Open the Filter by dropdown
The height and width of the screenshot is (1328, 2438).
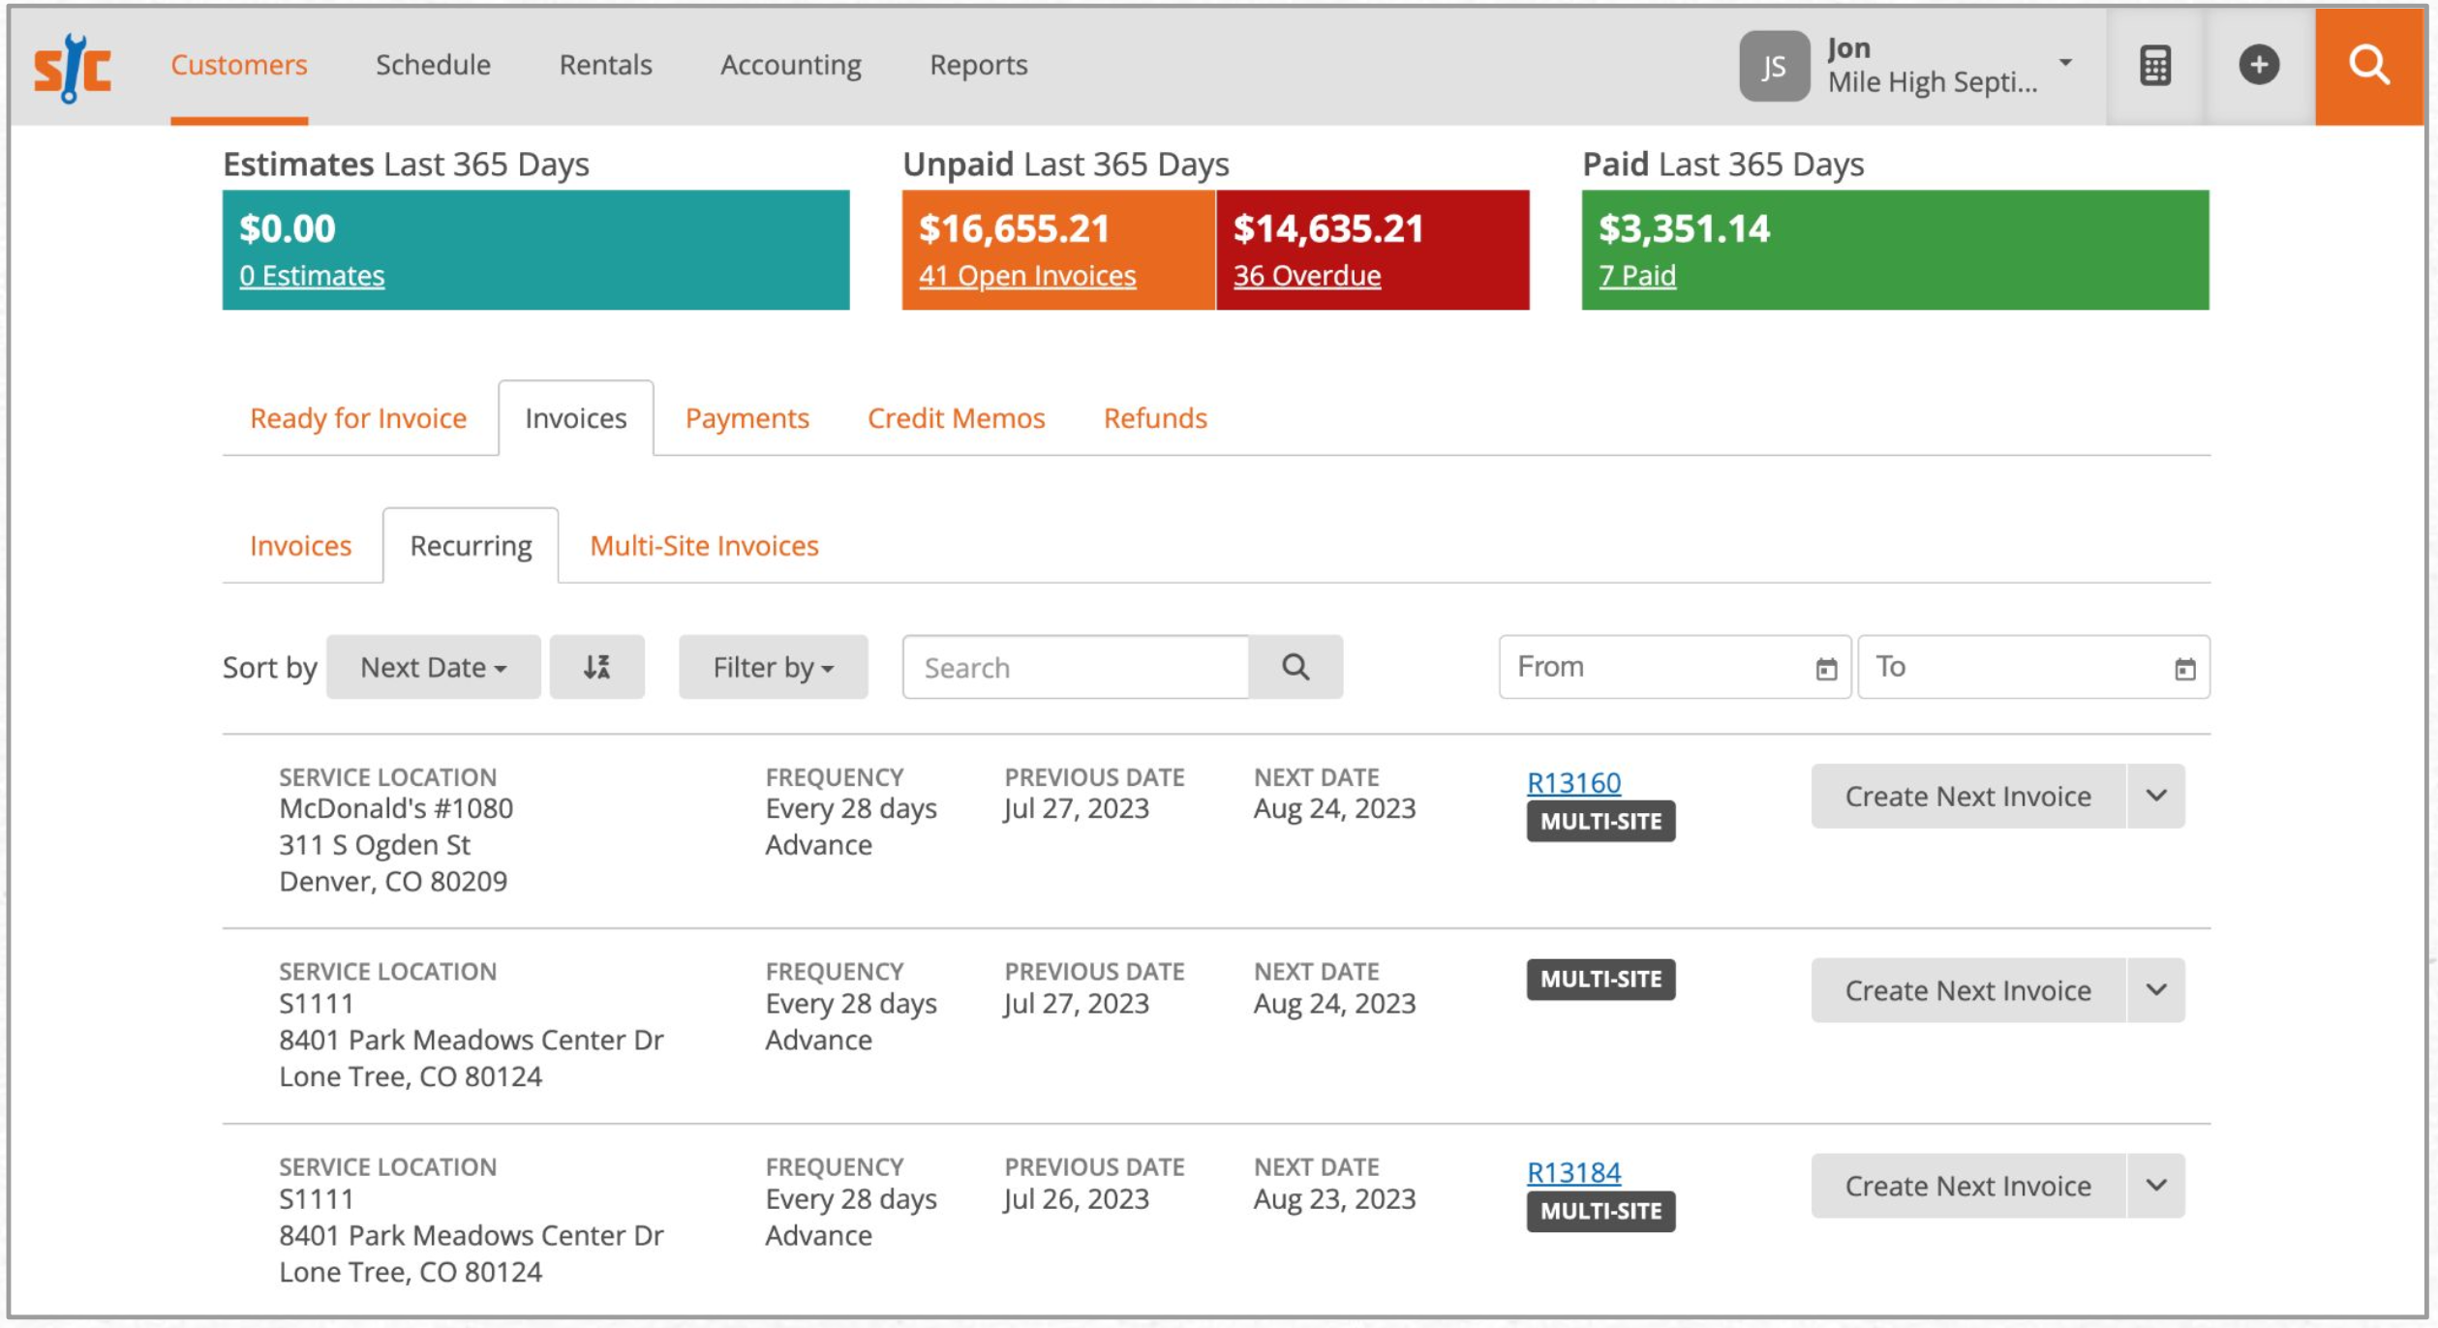point(772,666)
